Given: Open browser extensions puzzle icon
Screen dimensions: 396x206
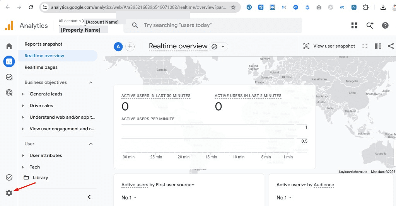Looking at the screenshot, I should (x=366, y=7).
